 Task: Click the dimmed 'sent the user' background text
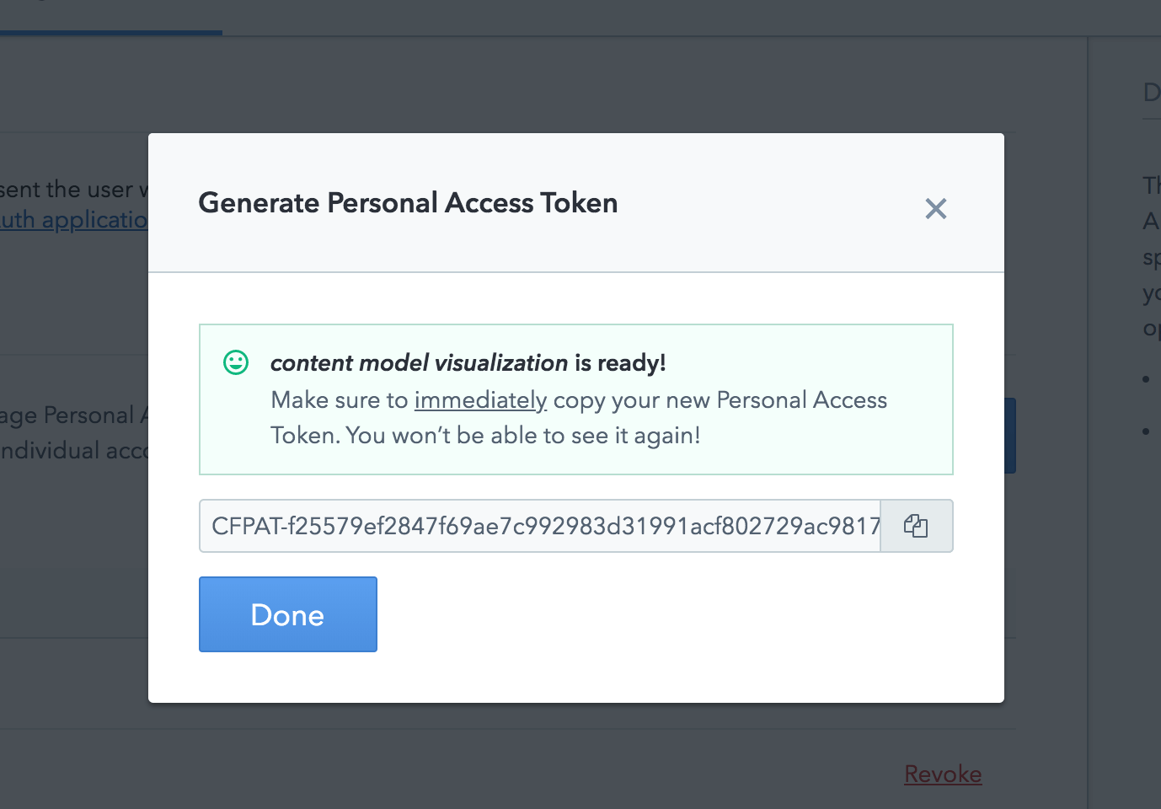point(69,189)
